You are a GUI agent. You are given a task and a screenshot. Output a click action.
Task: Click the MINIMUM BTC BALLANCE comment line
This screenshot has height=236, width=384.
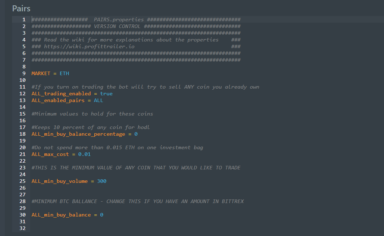[138, 201]
